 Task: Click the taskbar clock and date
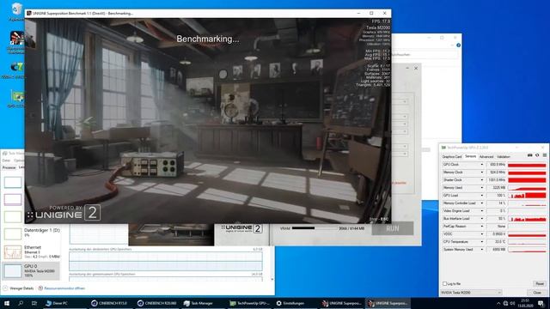(525, 303)
